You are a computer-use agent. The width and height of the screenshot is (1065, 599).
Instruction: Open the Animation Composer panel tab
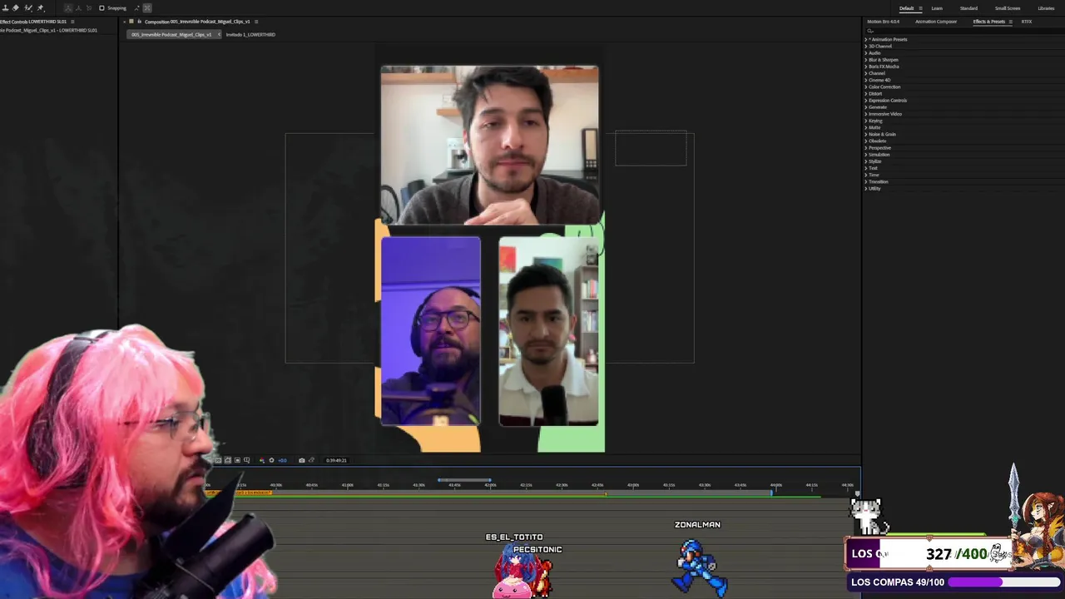pyautogui.click(x=936, y=22)
